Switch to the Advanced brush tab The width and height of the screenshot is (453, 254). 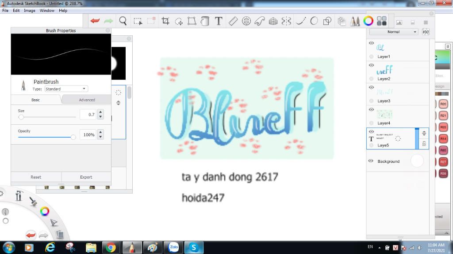click(87, 100)
